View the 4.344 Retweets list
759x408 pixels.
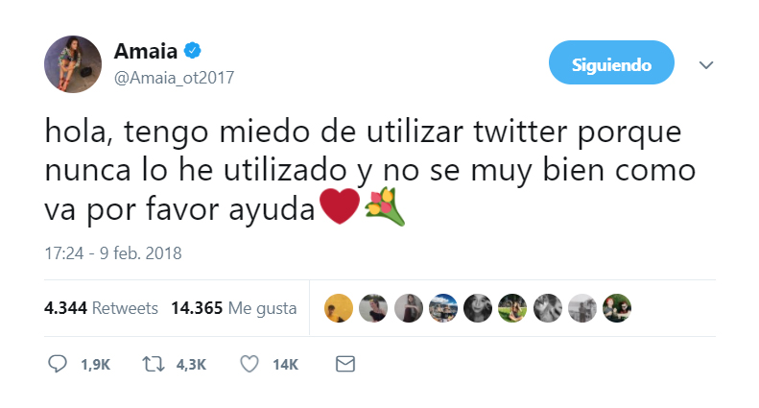coord(101,308)
